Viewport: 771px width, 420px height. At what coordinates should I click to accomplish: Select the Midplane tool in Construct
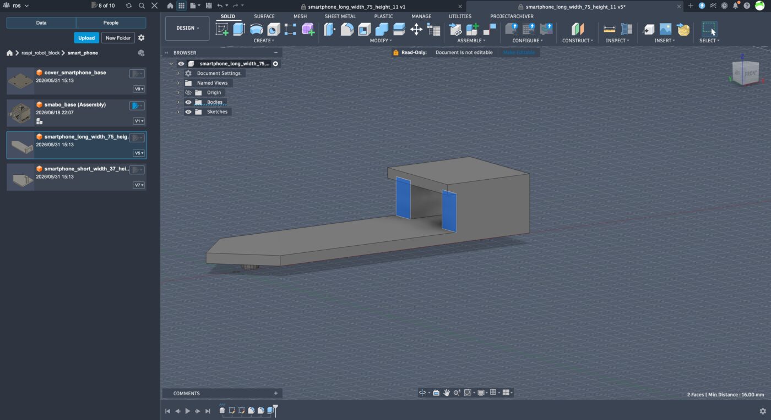[x=577, y=29]
